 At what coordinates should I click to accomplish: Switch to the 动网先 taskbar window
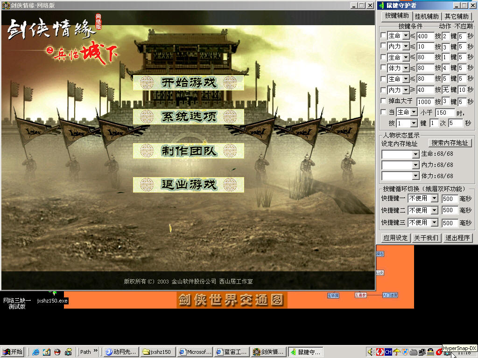[121, 352]
